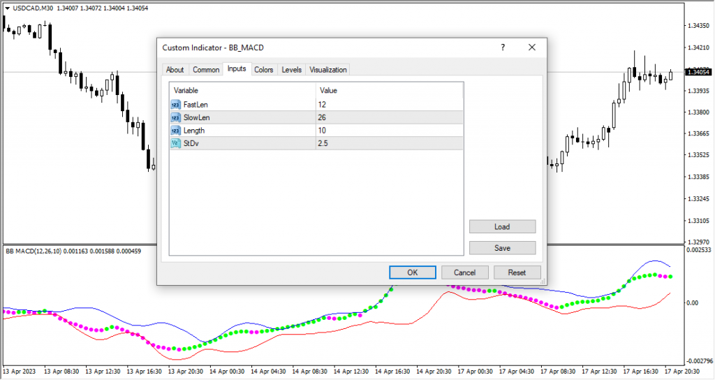Click the StDv variable type icon
Screen dimensions: 715x380
[175, 143]
